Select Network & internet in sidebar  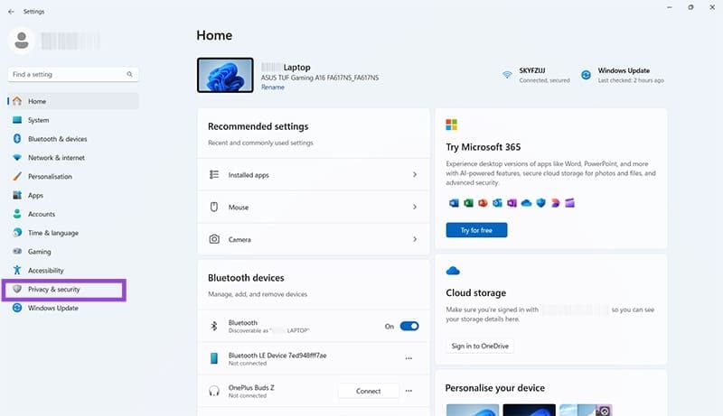(56, 158)
